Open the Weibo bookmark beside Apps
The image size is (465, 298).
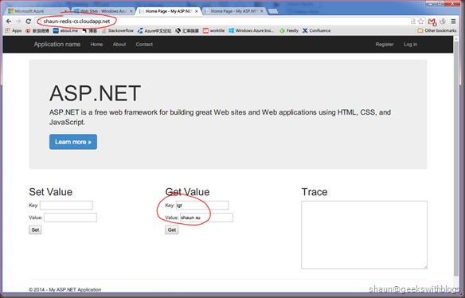coord(37,30)
